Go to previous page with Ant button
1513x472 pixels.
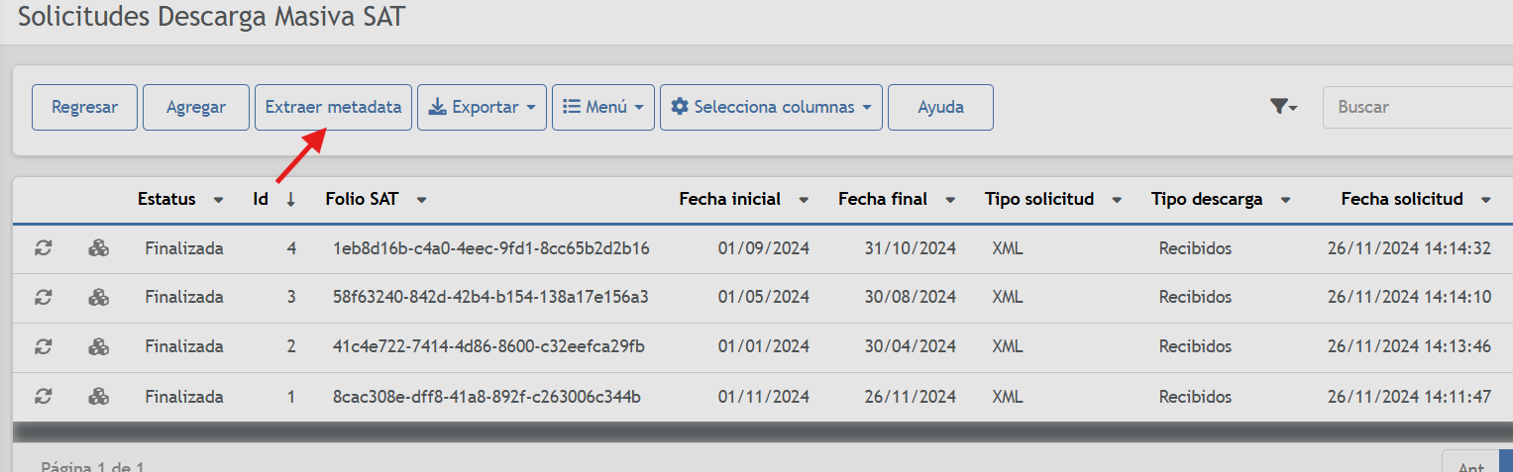tap(1469, 461)
